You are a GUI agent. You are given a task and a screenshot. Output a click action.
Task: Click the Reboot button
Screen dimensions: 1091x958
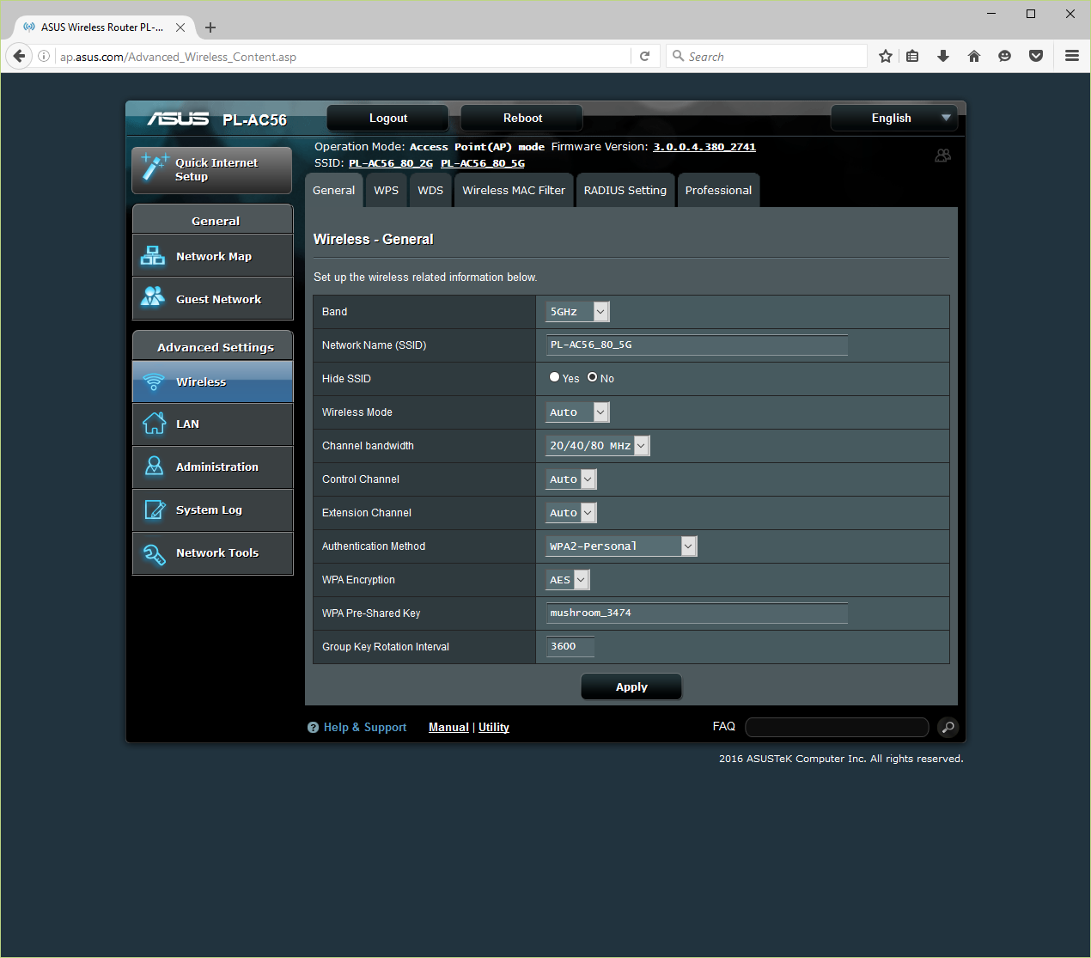point(522,118)
